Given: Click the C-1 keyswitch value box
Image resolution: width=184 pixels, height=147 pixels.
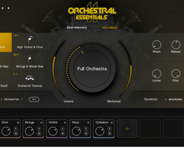Looking at the screenshot, I should (34, 100).
